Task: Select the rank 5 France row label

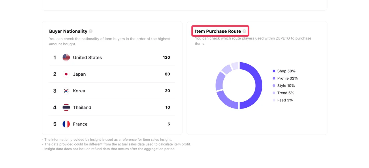Action: [80, 124]
